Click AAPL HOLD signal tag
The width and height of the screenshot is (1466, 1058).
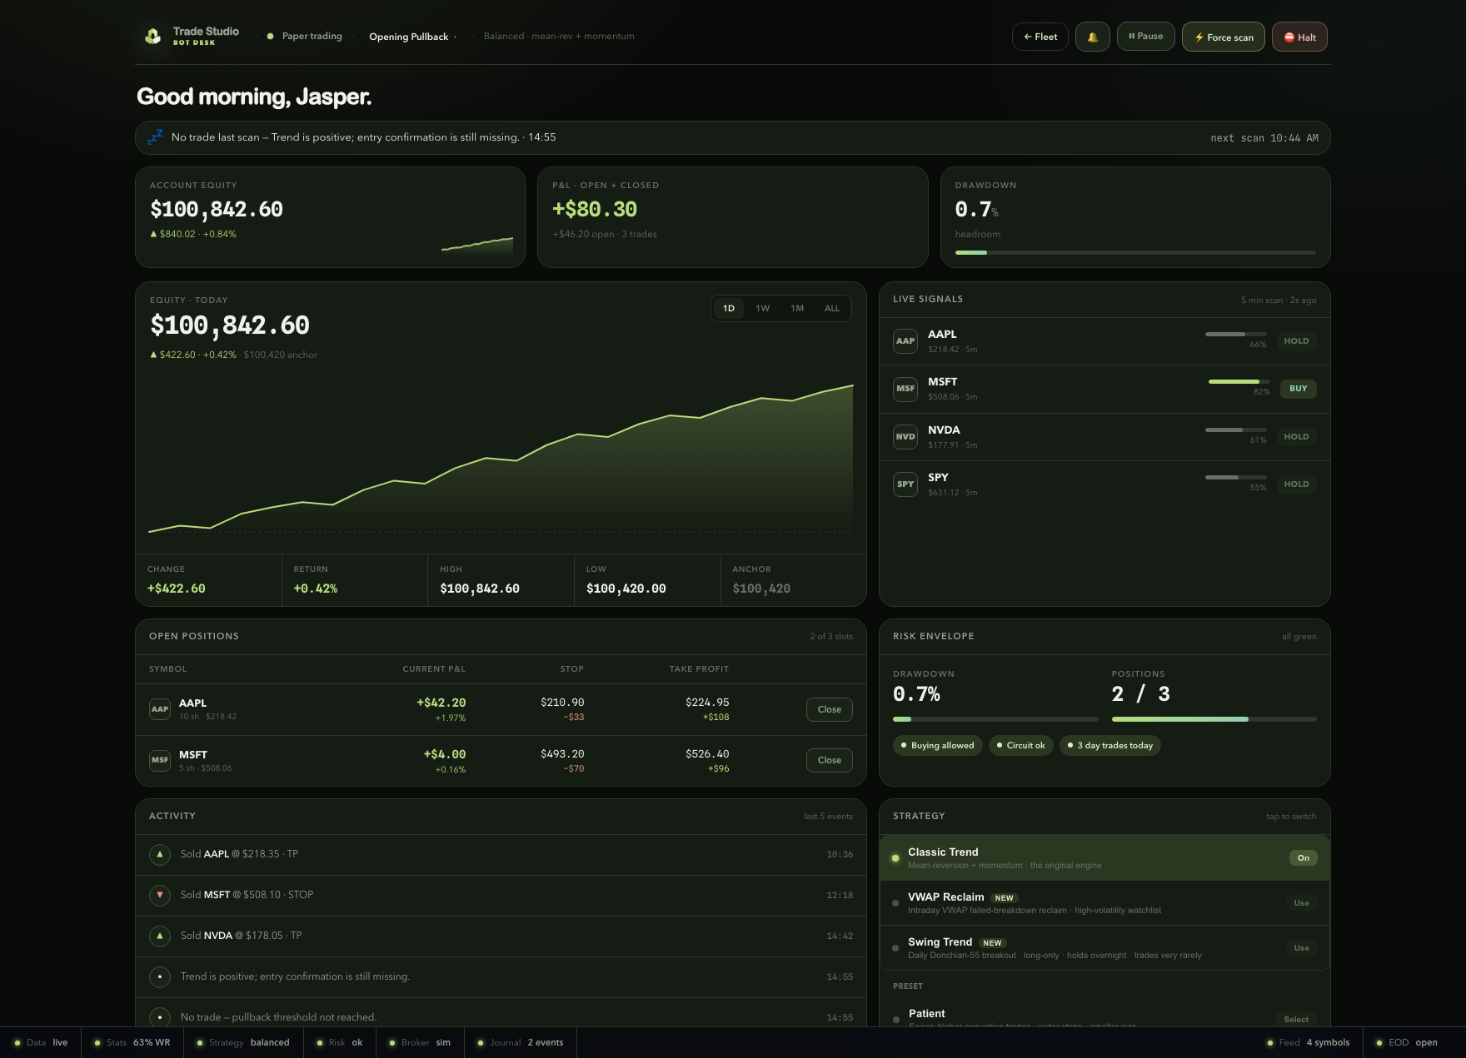(x=1296, y=341)
